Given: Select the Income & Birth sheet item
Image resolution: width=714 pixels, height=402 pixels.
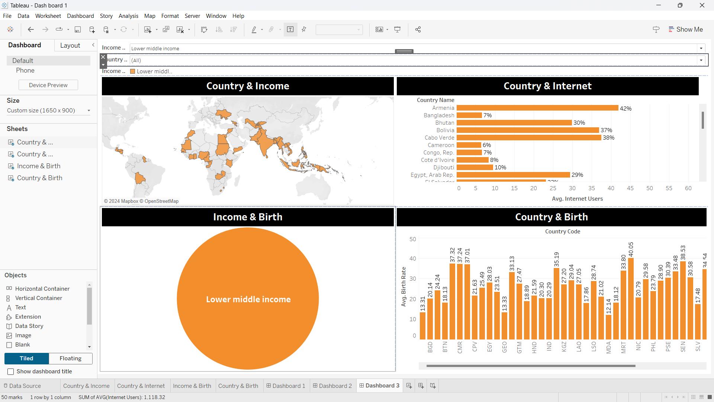Looking at the screenshot, I should click(39, 166).
